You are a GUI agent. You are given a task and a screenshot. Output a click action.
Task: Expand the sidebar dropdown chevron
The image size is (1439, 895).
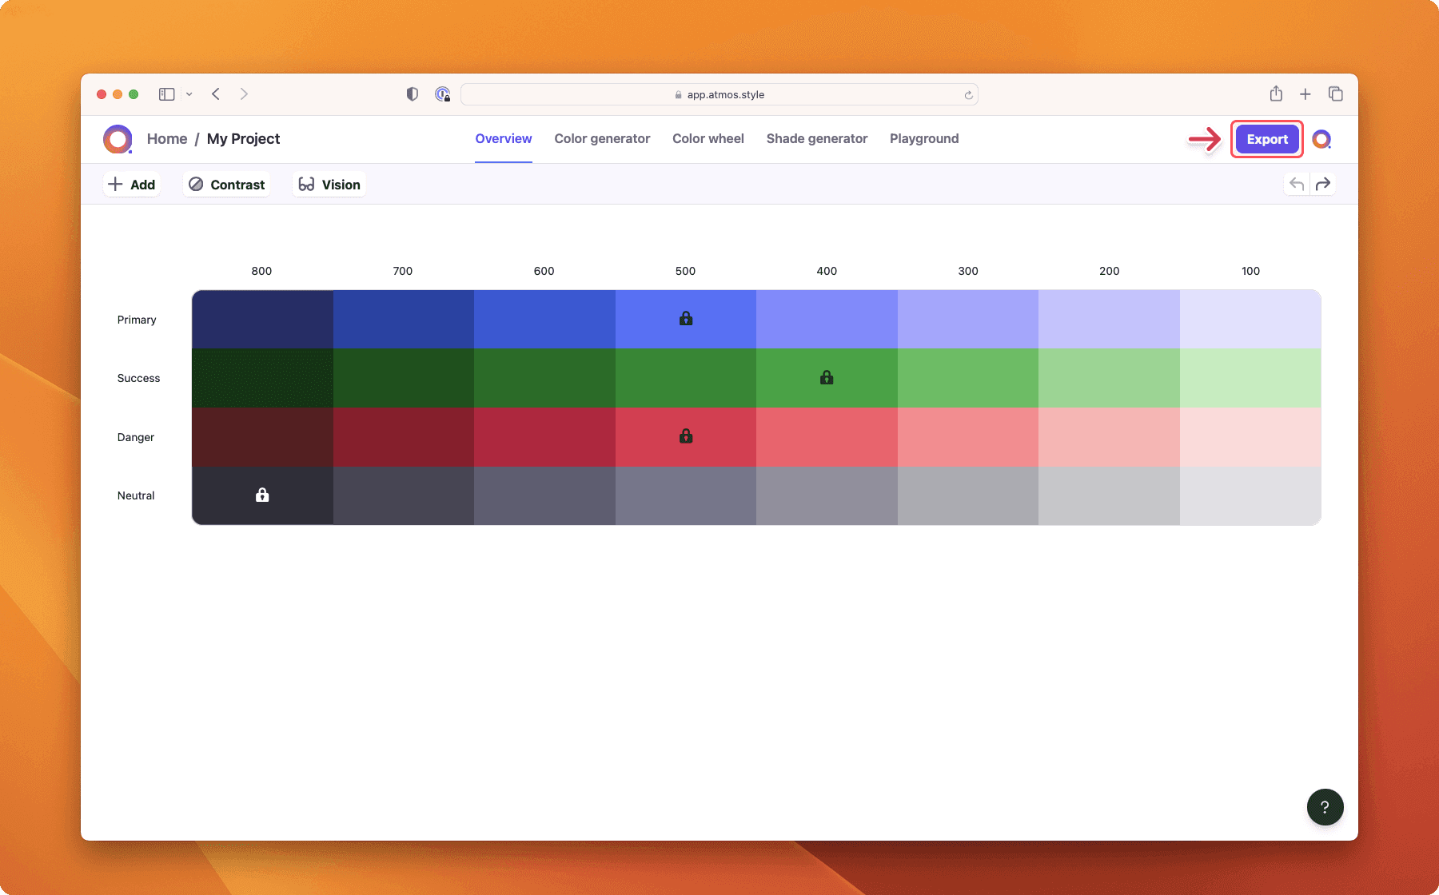(189, 94)
